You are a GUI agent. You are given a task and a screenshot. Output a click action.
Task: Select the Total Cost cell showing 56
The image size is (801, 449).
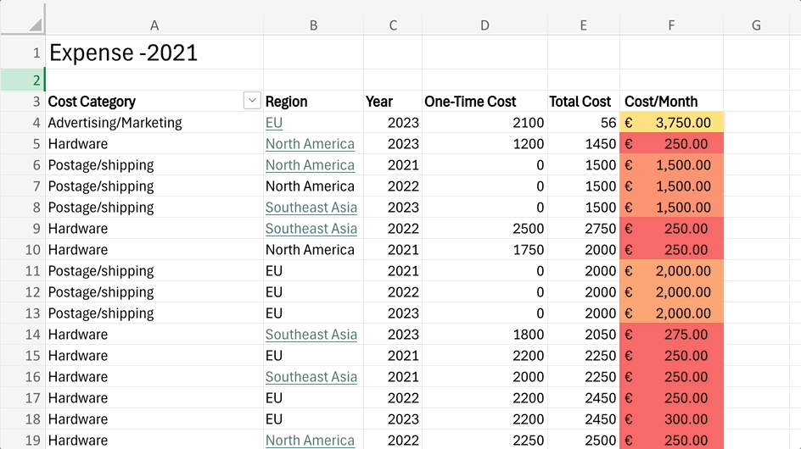click(x=584, y=123)
